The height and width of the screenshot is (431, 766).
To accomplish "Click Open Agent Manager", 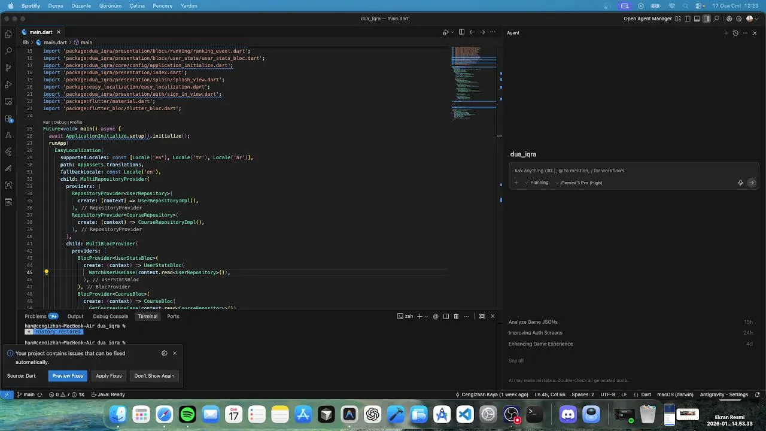I will click(648, 19).
